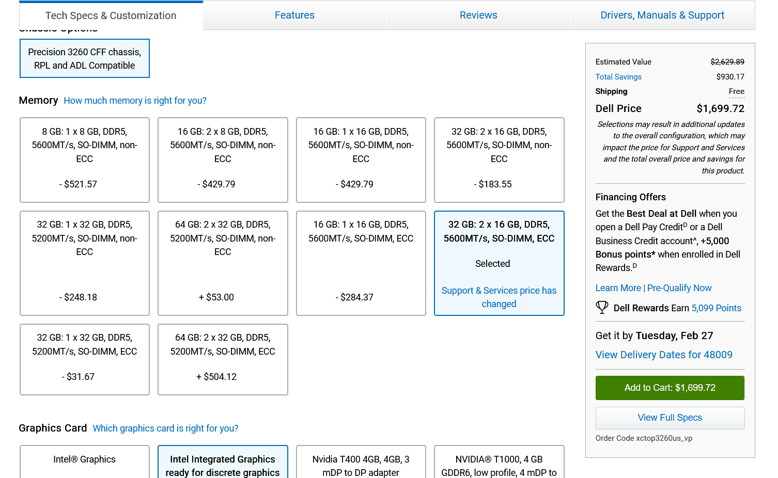Open 'How much memory is right for you?' link
This screenshot has height=478, width=778.
(135, 101)
